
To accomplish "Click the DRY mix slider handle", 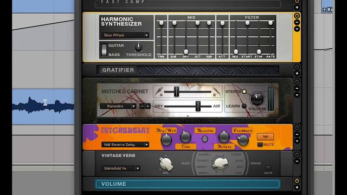I will pos(186,52).
